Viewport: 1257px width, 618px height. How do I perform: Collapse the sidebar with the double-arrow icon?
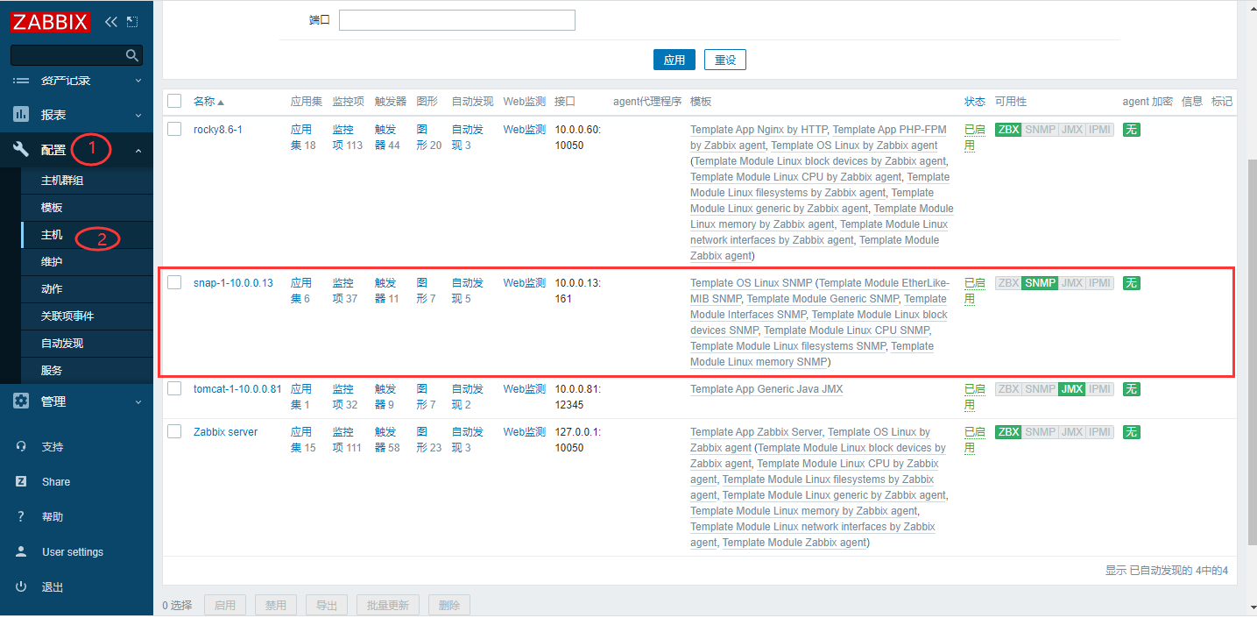click(110, 21)
